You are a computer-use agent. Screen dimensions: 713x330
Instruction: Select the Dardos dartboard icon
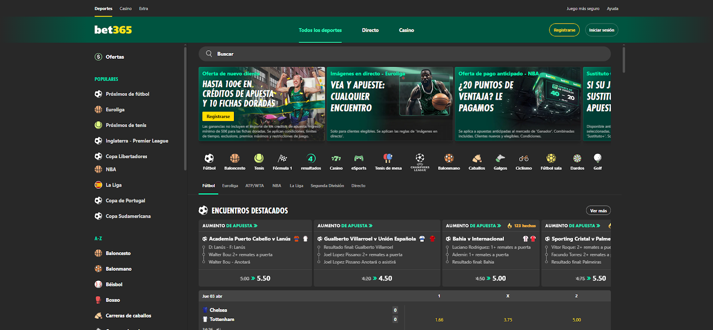pyautogui.click(x=577, y=159)
